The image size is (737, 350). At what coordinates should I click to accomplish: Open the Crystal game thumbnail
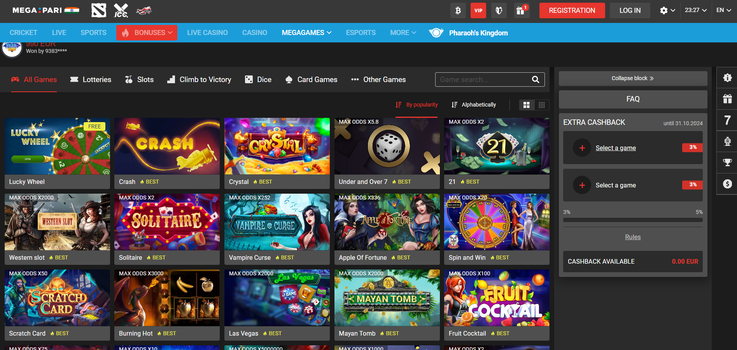point(277,146)
